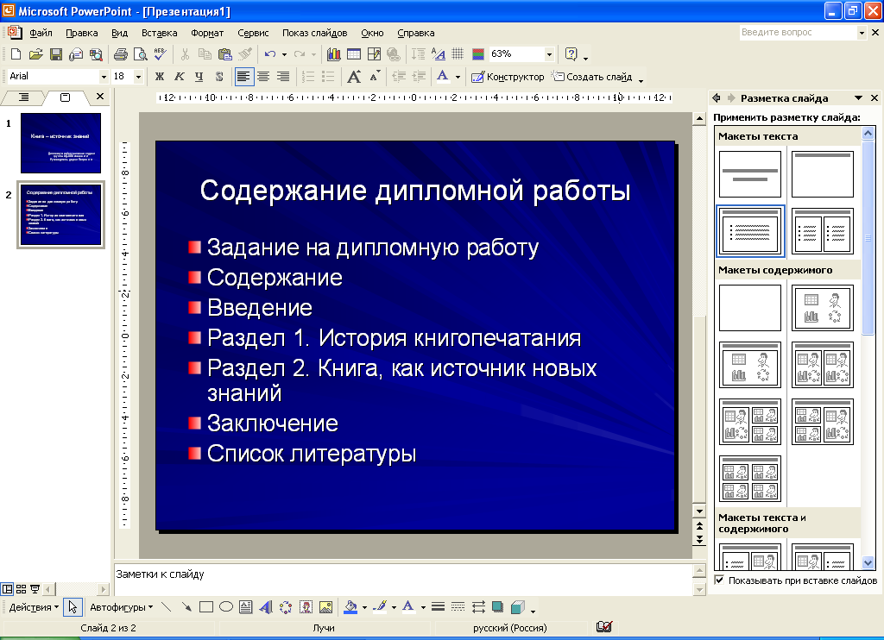Toggle bold (Ж) formatting
Viewport: 884px width, 640px height.
coord(160,77)
